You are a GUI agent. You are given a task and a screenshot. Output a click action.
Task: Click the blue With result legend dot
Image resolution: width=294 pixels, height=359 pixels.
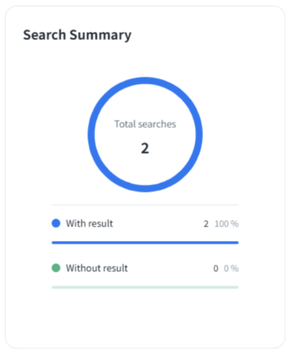56,223
